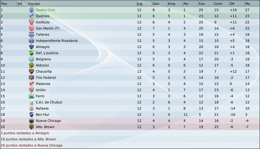Image resolution: width=260 pixels, height=149 pixels.
Task: Click the Chacarita team crest
Action: click(31, 71)
